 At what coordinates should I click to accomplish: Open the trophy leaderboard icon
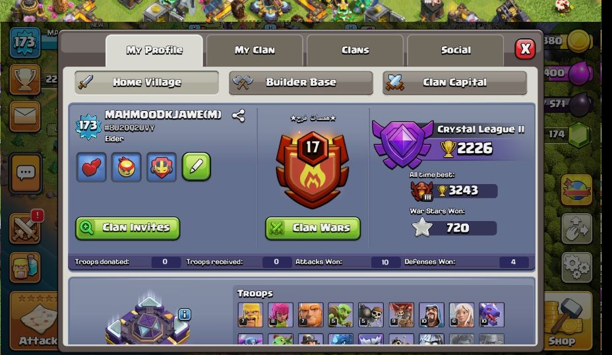pyautogui.click(x=25, y=80)
